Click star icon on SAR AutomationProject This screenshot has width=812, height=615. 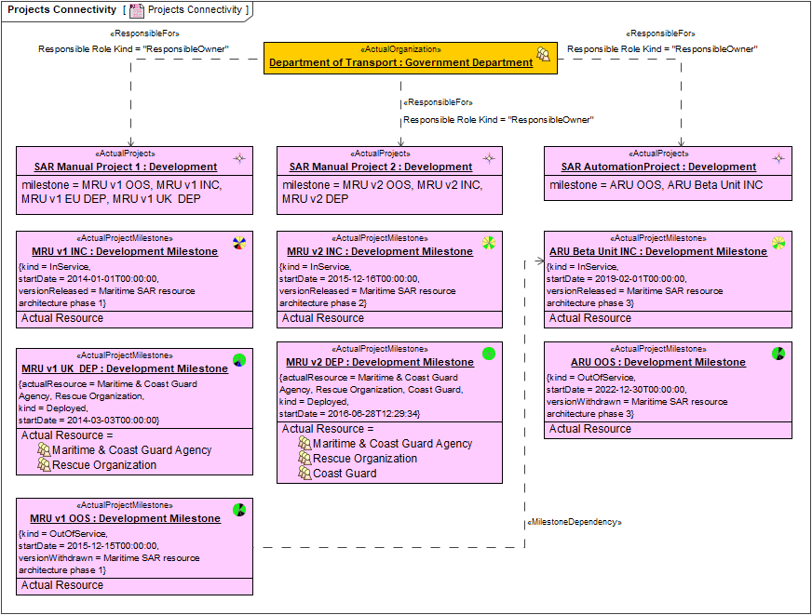pyautogui.click(x=778, y=159)
